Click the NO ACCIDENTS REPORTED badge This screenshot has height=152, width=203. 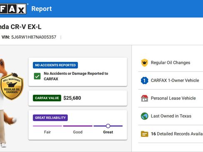[55, 65]
